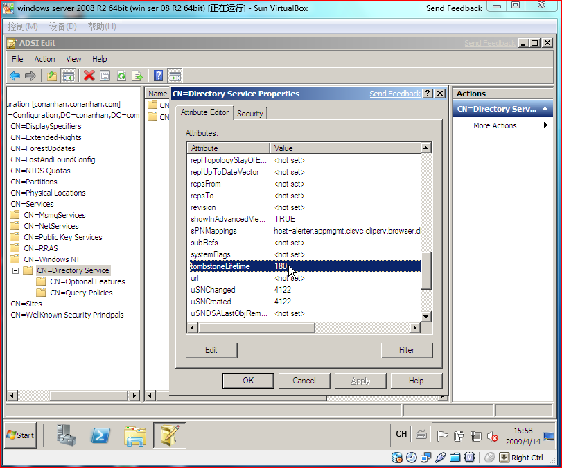This screenshot has width=562, height=468.
Task: Click the Filter button
Action: pos(407,350)
